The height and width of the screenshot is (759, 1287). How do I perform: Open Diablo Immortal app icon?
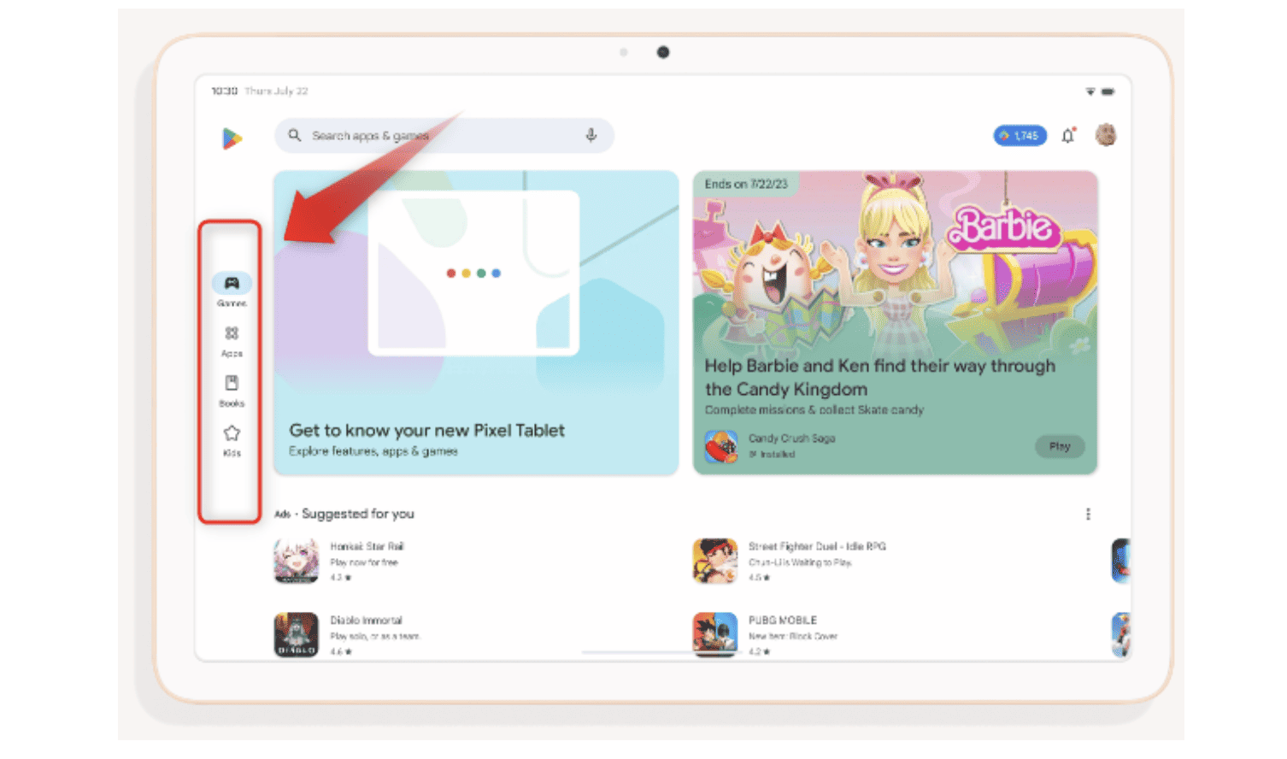pos(296,634)
